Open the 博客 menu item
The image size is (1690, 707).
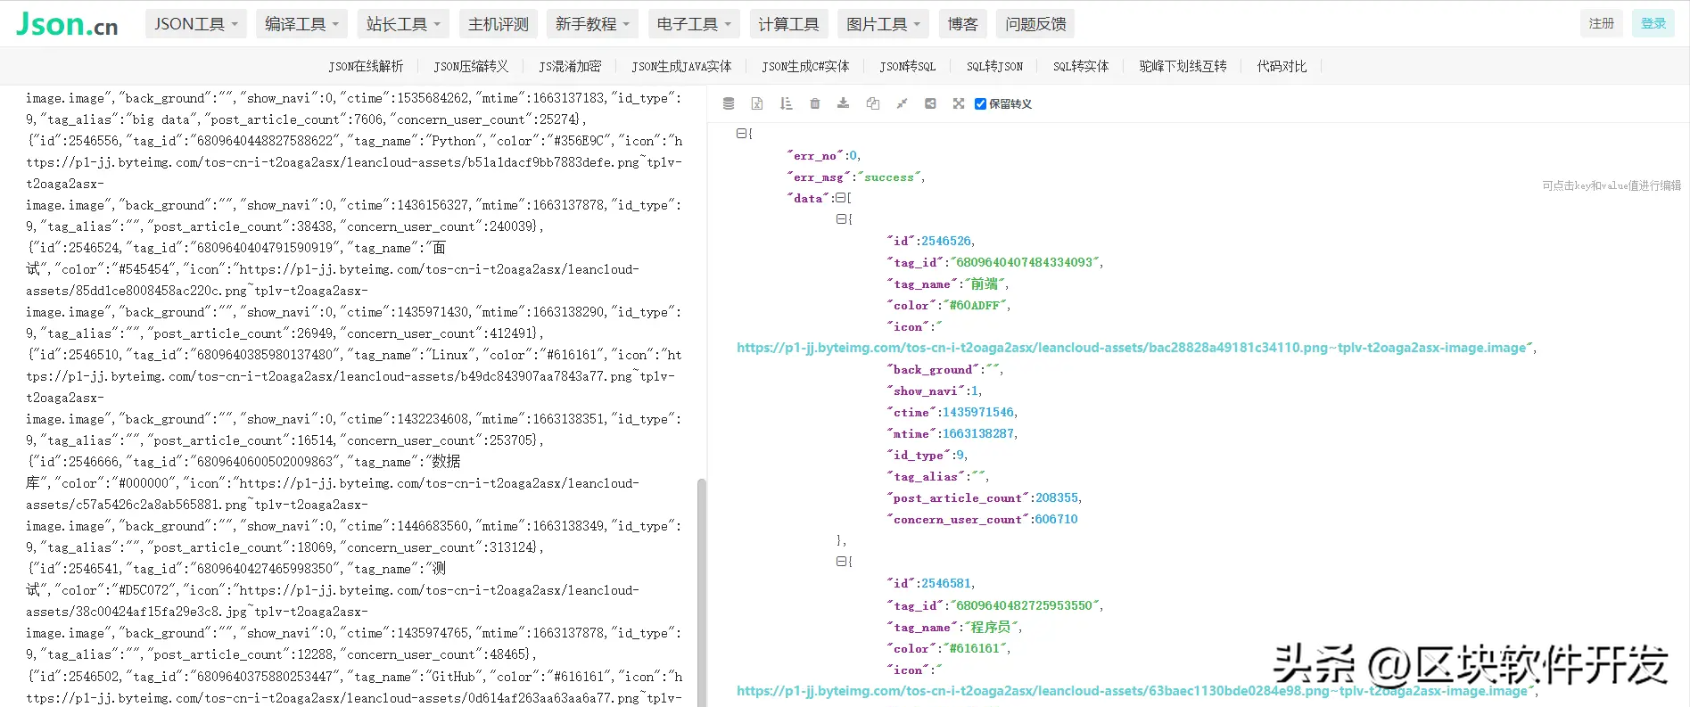click(962, 24)
